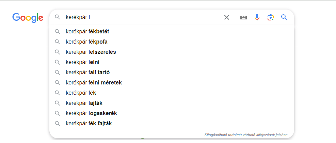Select the last suggestion "kerékpár fék fajták"
Viewport: 336px width, 143px height.
coord(89,124)
